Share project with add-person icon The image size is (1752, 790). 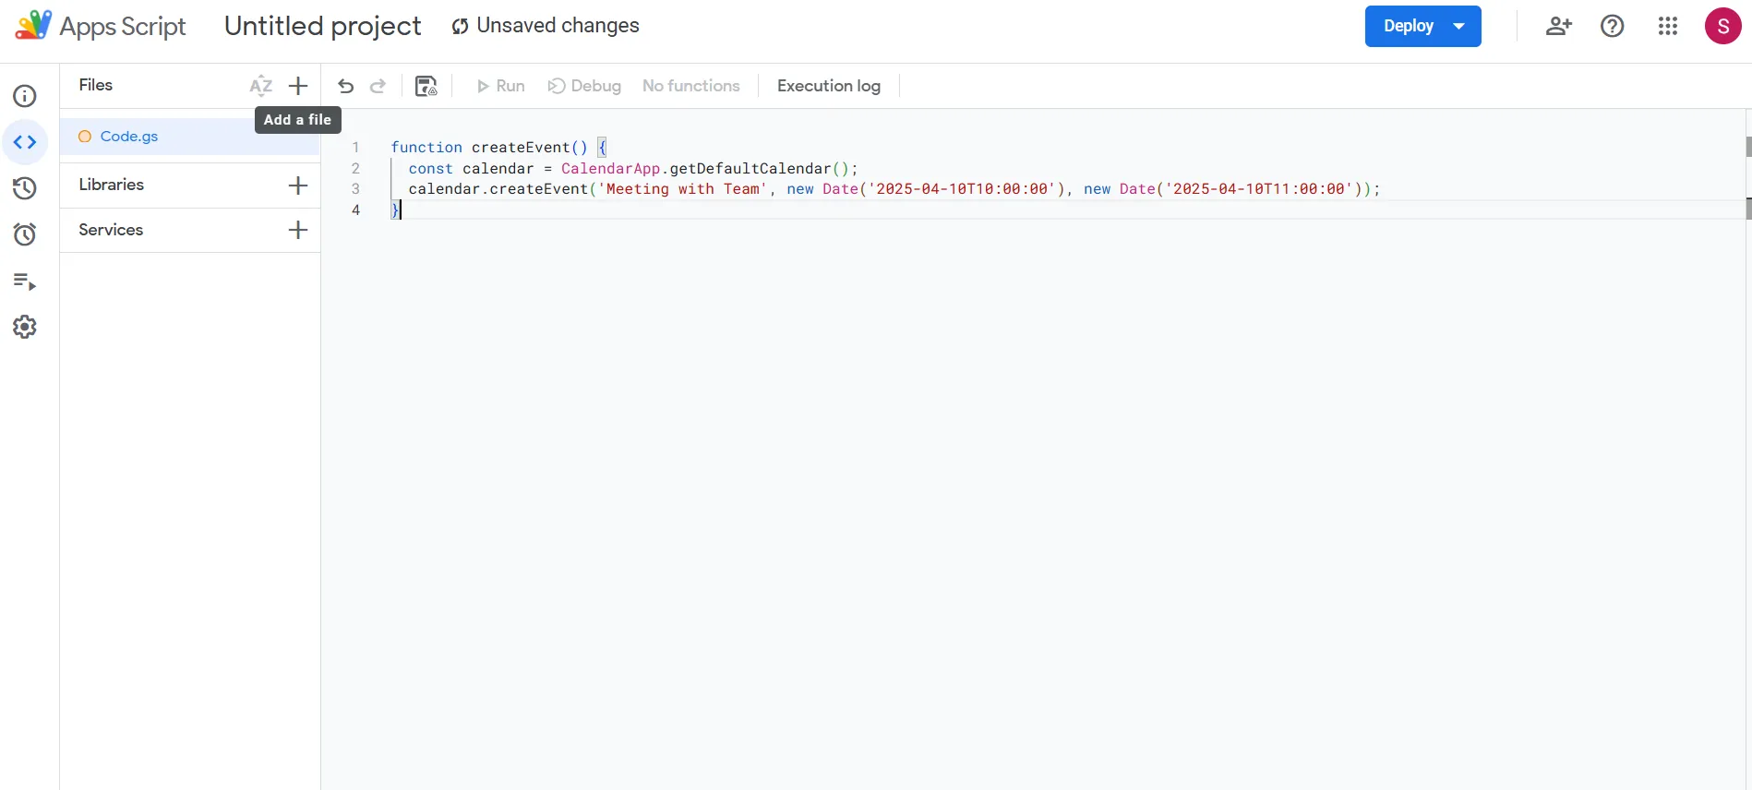coord(1558,26)
